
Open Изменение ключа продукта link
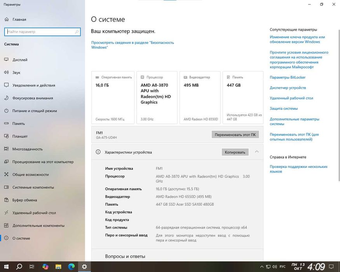click(x=297, y=39)
